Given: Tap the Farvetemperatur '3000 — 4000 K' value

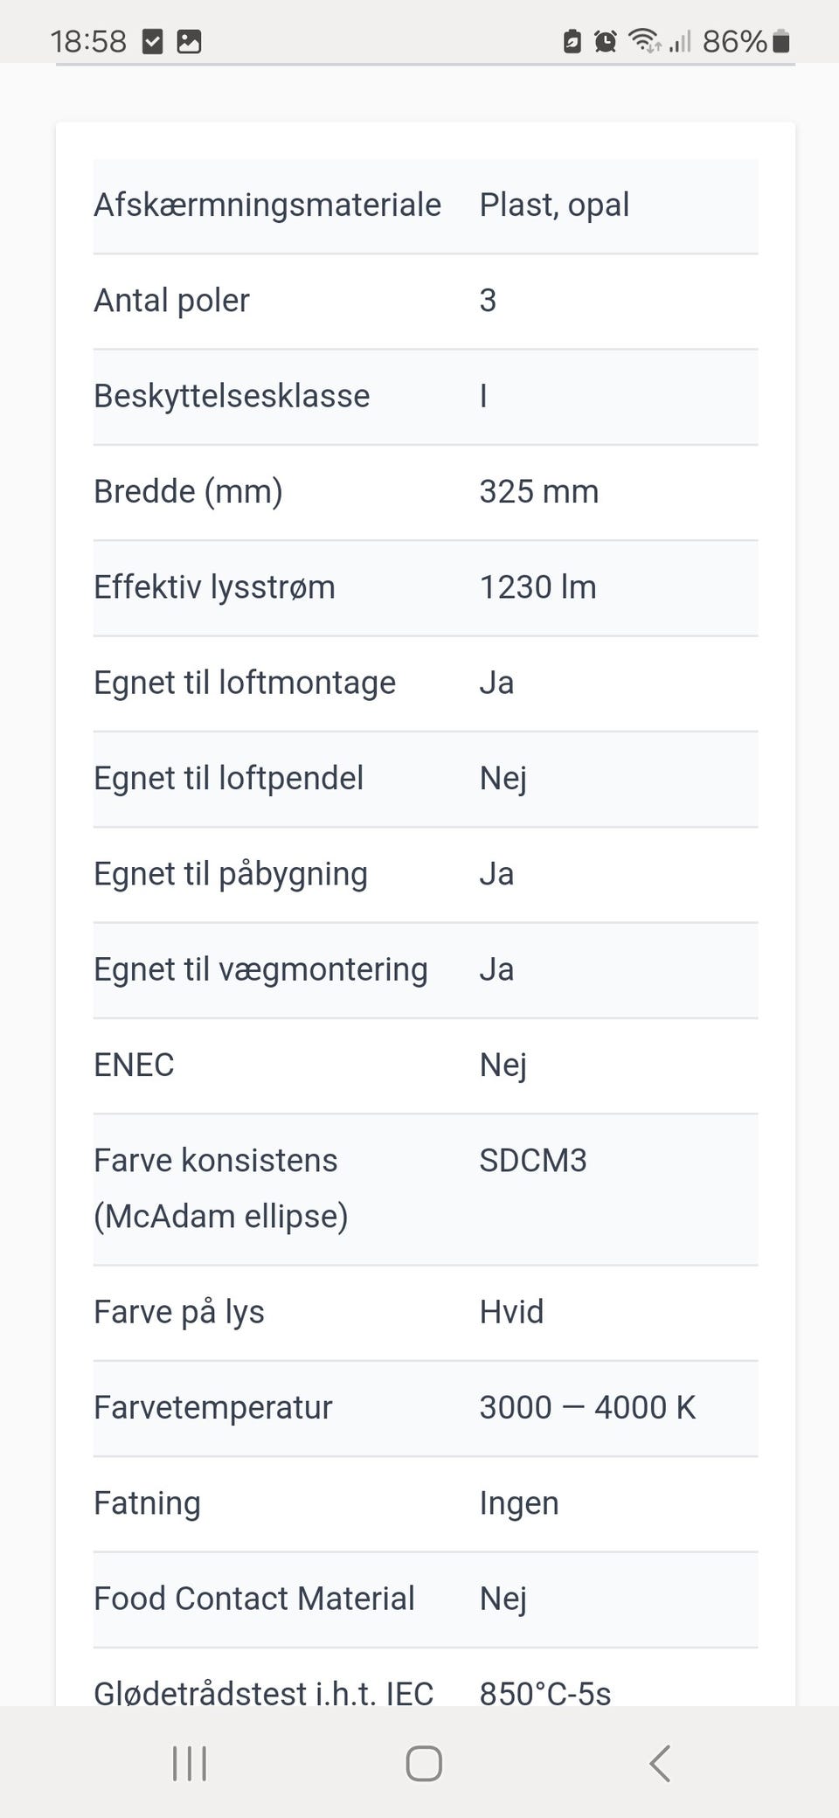Looking at the screenshot, I should (x=587, y=1407).
